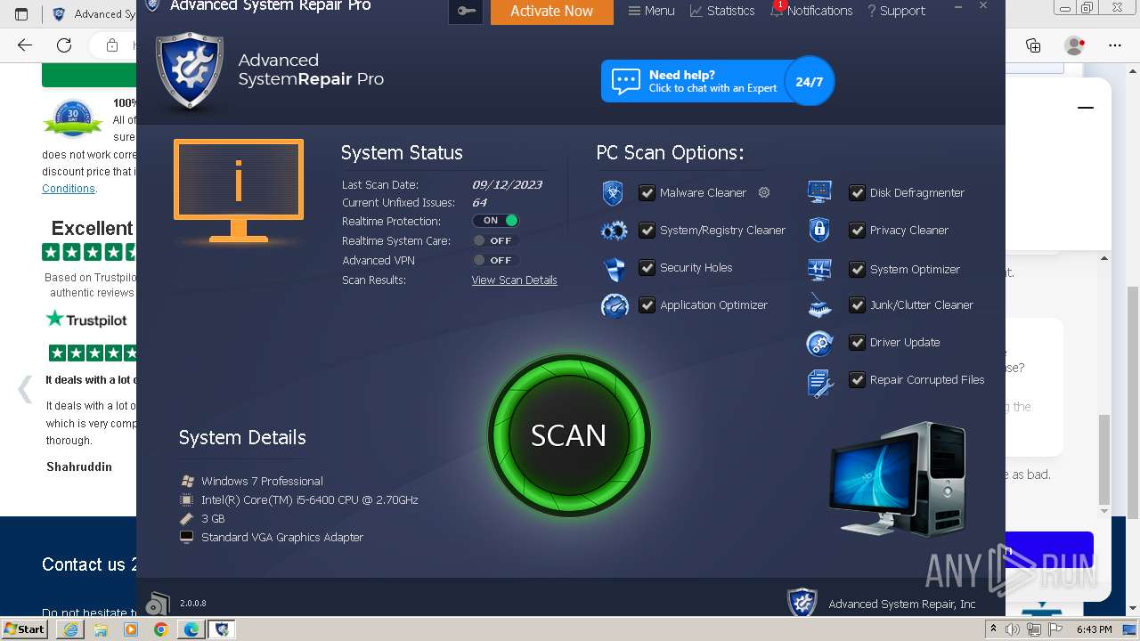Click the desktop computer image
Image resolution: width=1140 pixels, height=641 pixels.
tap(898, 480)
